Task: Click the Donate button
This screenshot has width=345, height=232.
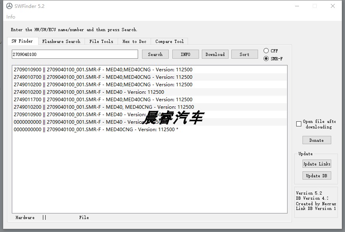Action: click(x=317, y=140)
